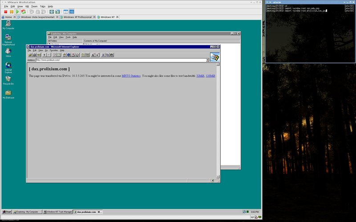Screen dimensions: 356x222
Task: Click the aterm terminal title bar
Action: coord(310,2)
